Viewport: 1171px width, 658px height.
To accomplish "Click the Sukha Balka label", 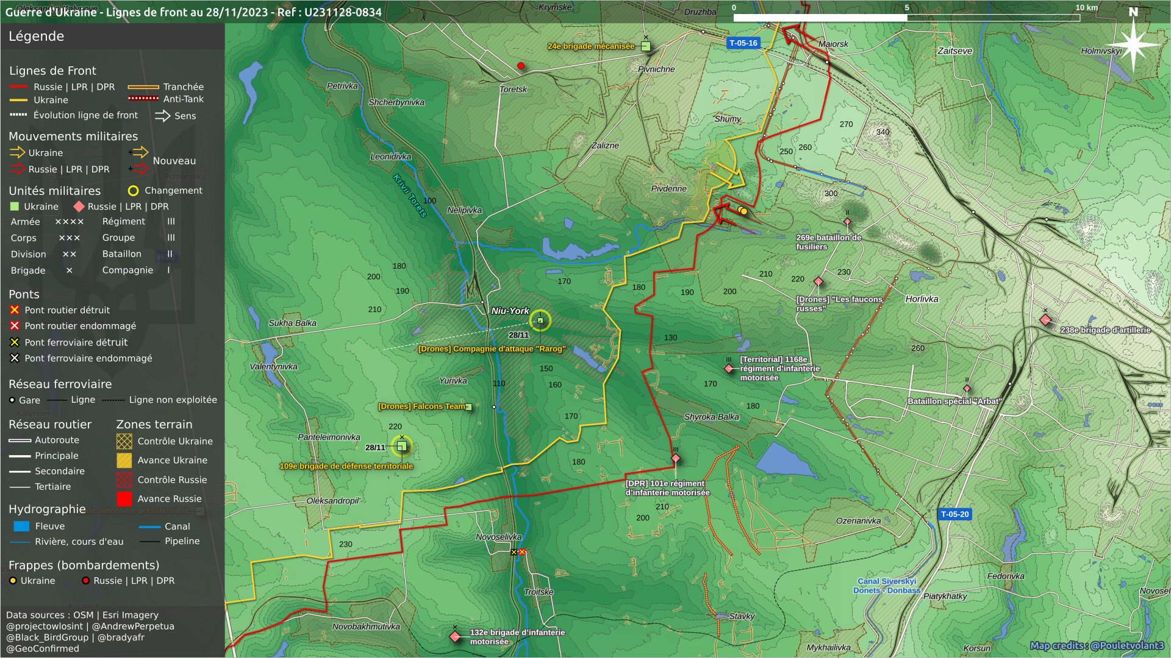I will tap(292, 323).
